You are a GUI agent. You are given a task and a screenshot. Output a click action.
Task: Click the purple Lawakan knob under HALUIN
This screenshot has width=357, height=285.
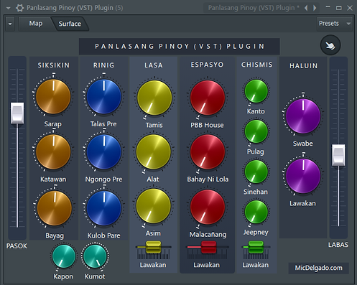point(303,176)
